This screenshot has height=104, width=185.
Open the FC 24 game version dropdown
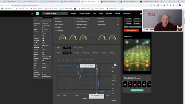[64, 14]
